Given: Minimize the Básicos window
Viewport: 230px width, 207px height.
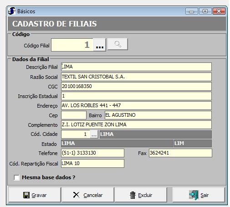Looking at the screenshot, I should click(x=192, y=11).
